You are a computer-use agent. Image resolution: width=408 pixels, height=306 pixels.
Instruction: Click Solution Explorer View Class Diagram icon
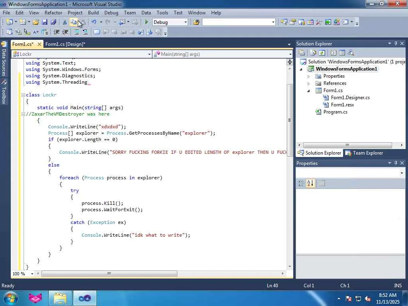(x=351, y=53)
